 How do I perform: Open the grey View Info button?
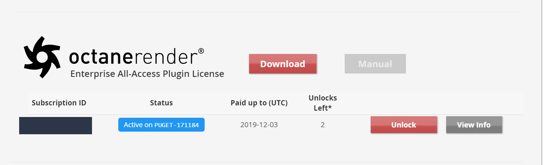[x=474, y=125]
